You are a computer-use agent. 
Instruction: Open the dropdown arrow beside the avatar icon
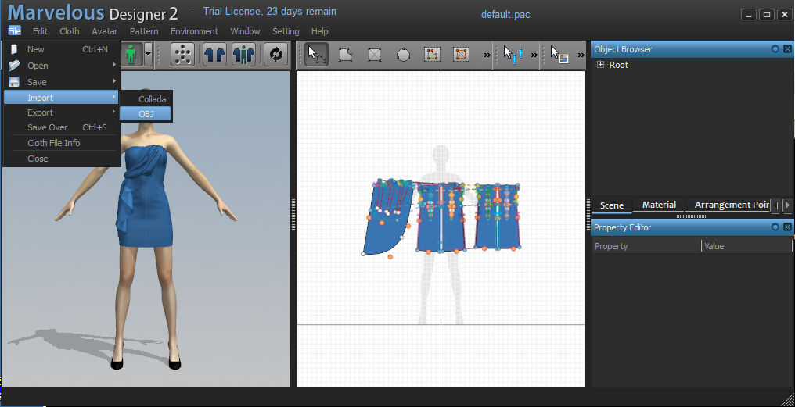148,54
